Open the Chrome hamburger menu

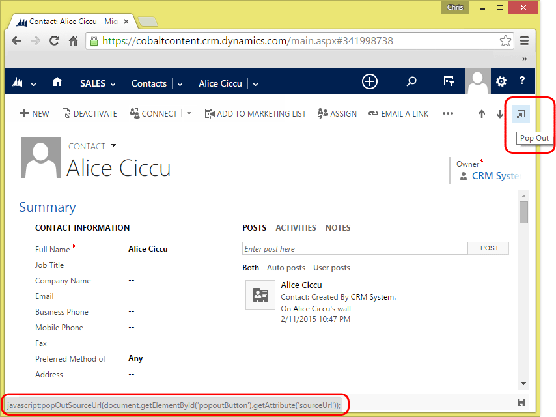coord(525,41)
